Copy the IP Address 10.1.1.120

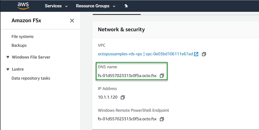(123, 97)
